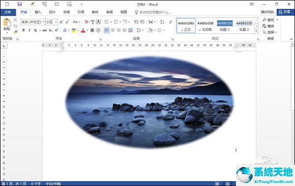Image resolution: width=295 pixels, height=186 pixels.
Task: Decrease font size with shrink icon
Action: (x=67, y=22)
